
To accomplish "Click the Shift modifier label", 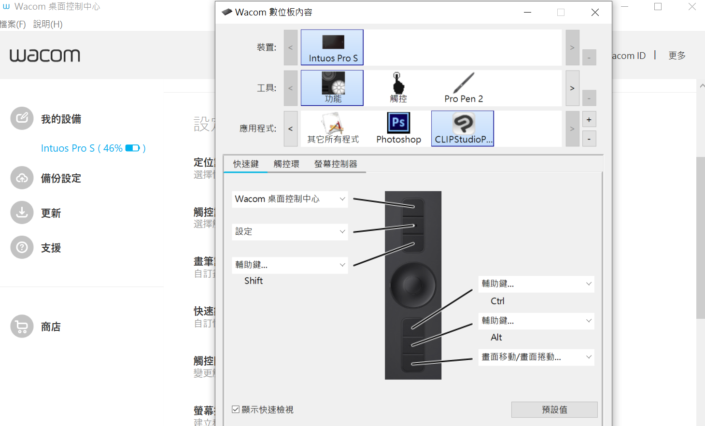I will click(x=254, y=281).
